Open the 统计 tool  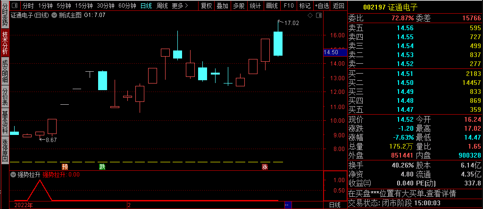click(x=255, y=6)
